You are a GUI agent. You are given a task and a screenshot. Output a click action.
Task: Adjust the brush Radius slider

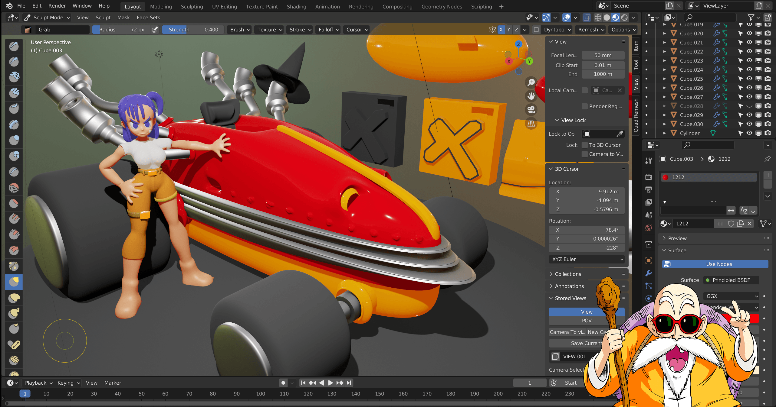tap(121, 30)
